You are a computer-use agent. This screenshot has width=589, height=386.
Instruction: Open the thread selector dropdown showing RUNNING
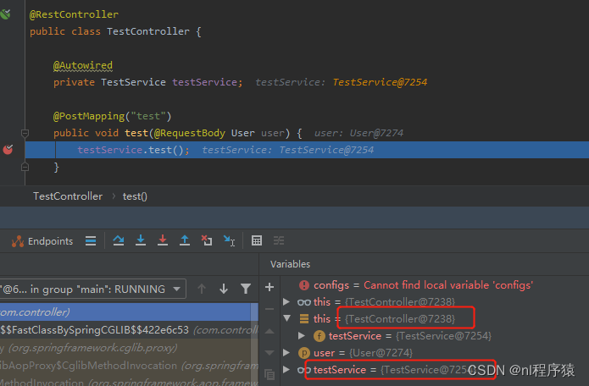pos(92,289)
